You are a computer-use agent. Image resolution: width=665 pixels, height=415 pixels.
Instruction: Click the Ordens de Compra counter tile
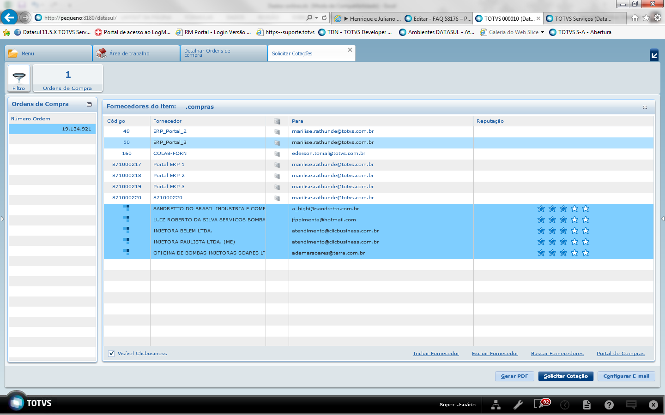click(67, 78)
